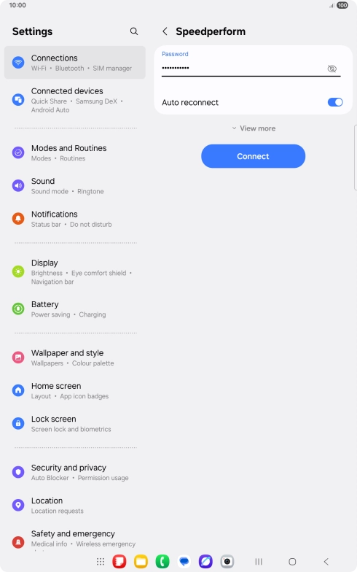
Task: Open Wallpaper and style
Action: click(x=74, y=357)
